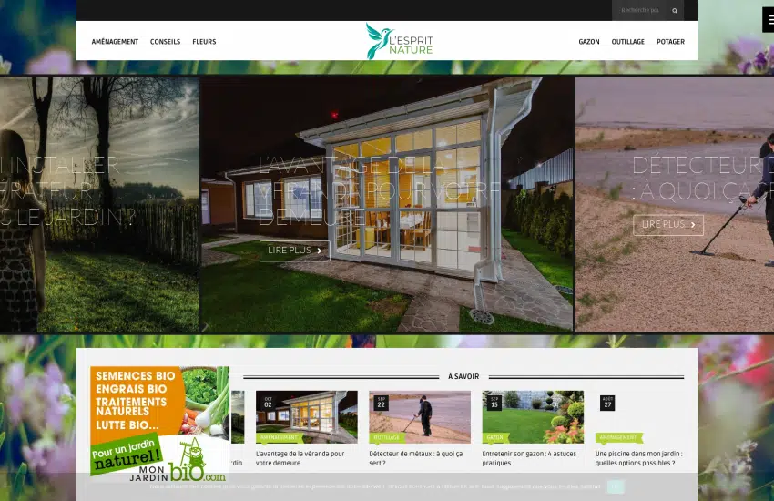Click LIRE PLUS on the détecteur slide
Image resolution: width=774 pixels, height=501 pixels.
click(668, 225)
